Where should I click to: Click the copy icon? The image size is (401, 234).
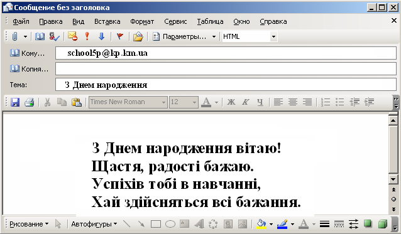(x=62, y=102)
